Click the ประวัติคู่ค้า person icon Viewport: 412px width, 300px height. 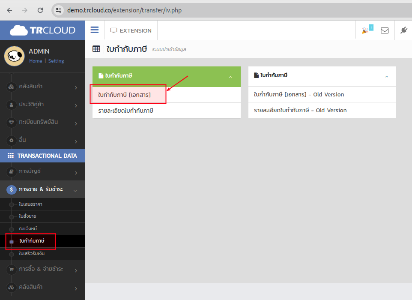[x=11, y=105]
